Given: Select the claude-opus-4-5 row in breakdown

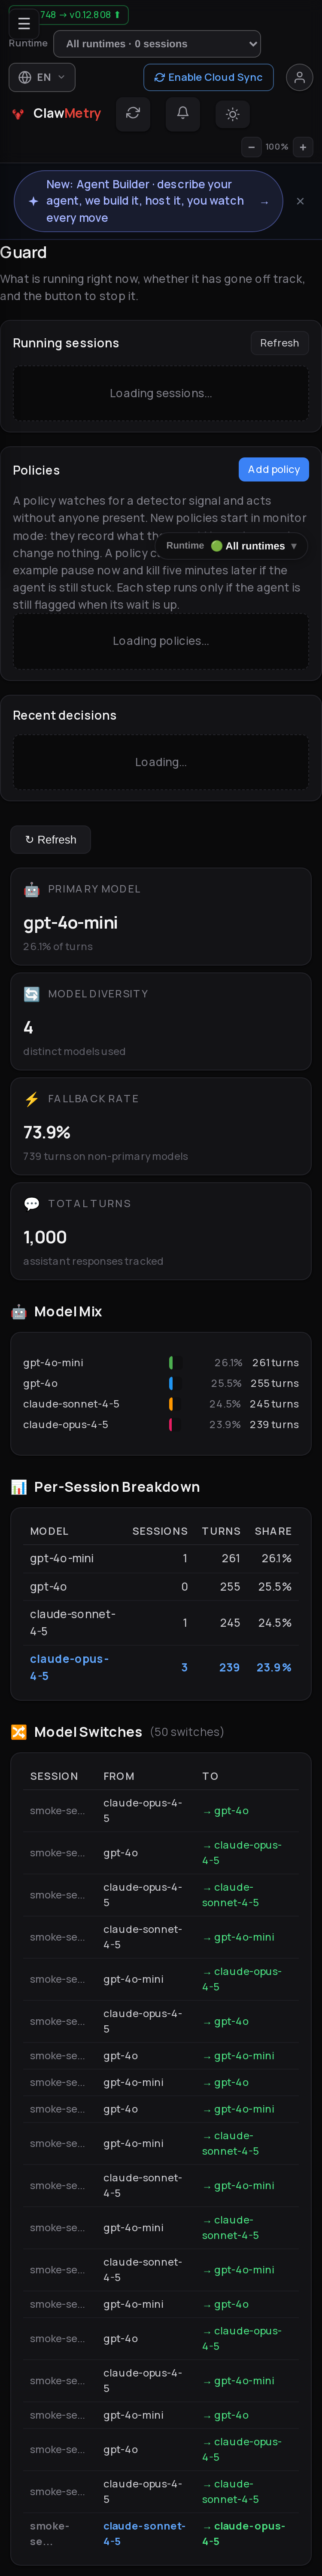Looking at the screenshot, I should click(161, 1667).
